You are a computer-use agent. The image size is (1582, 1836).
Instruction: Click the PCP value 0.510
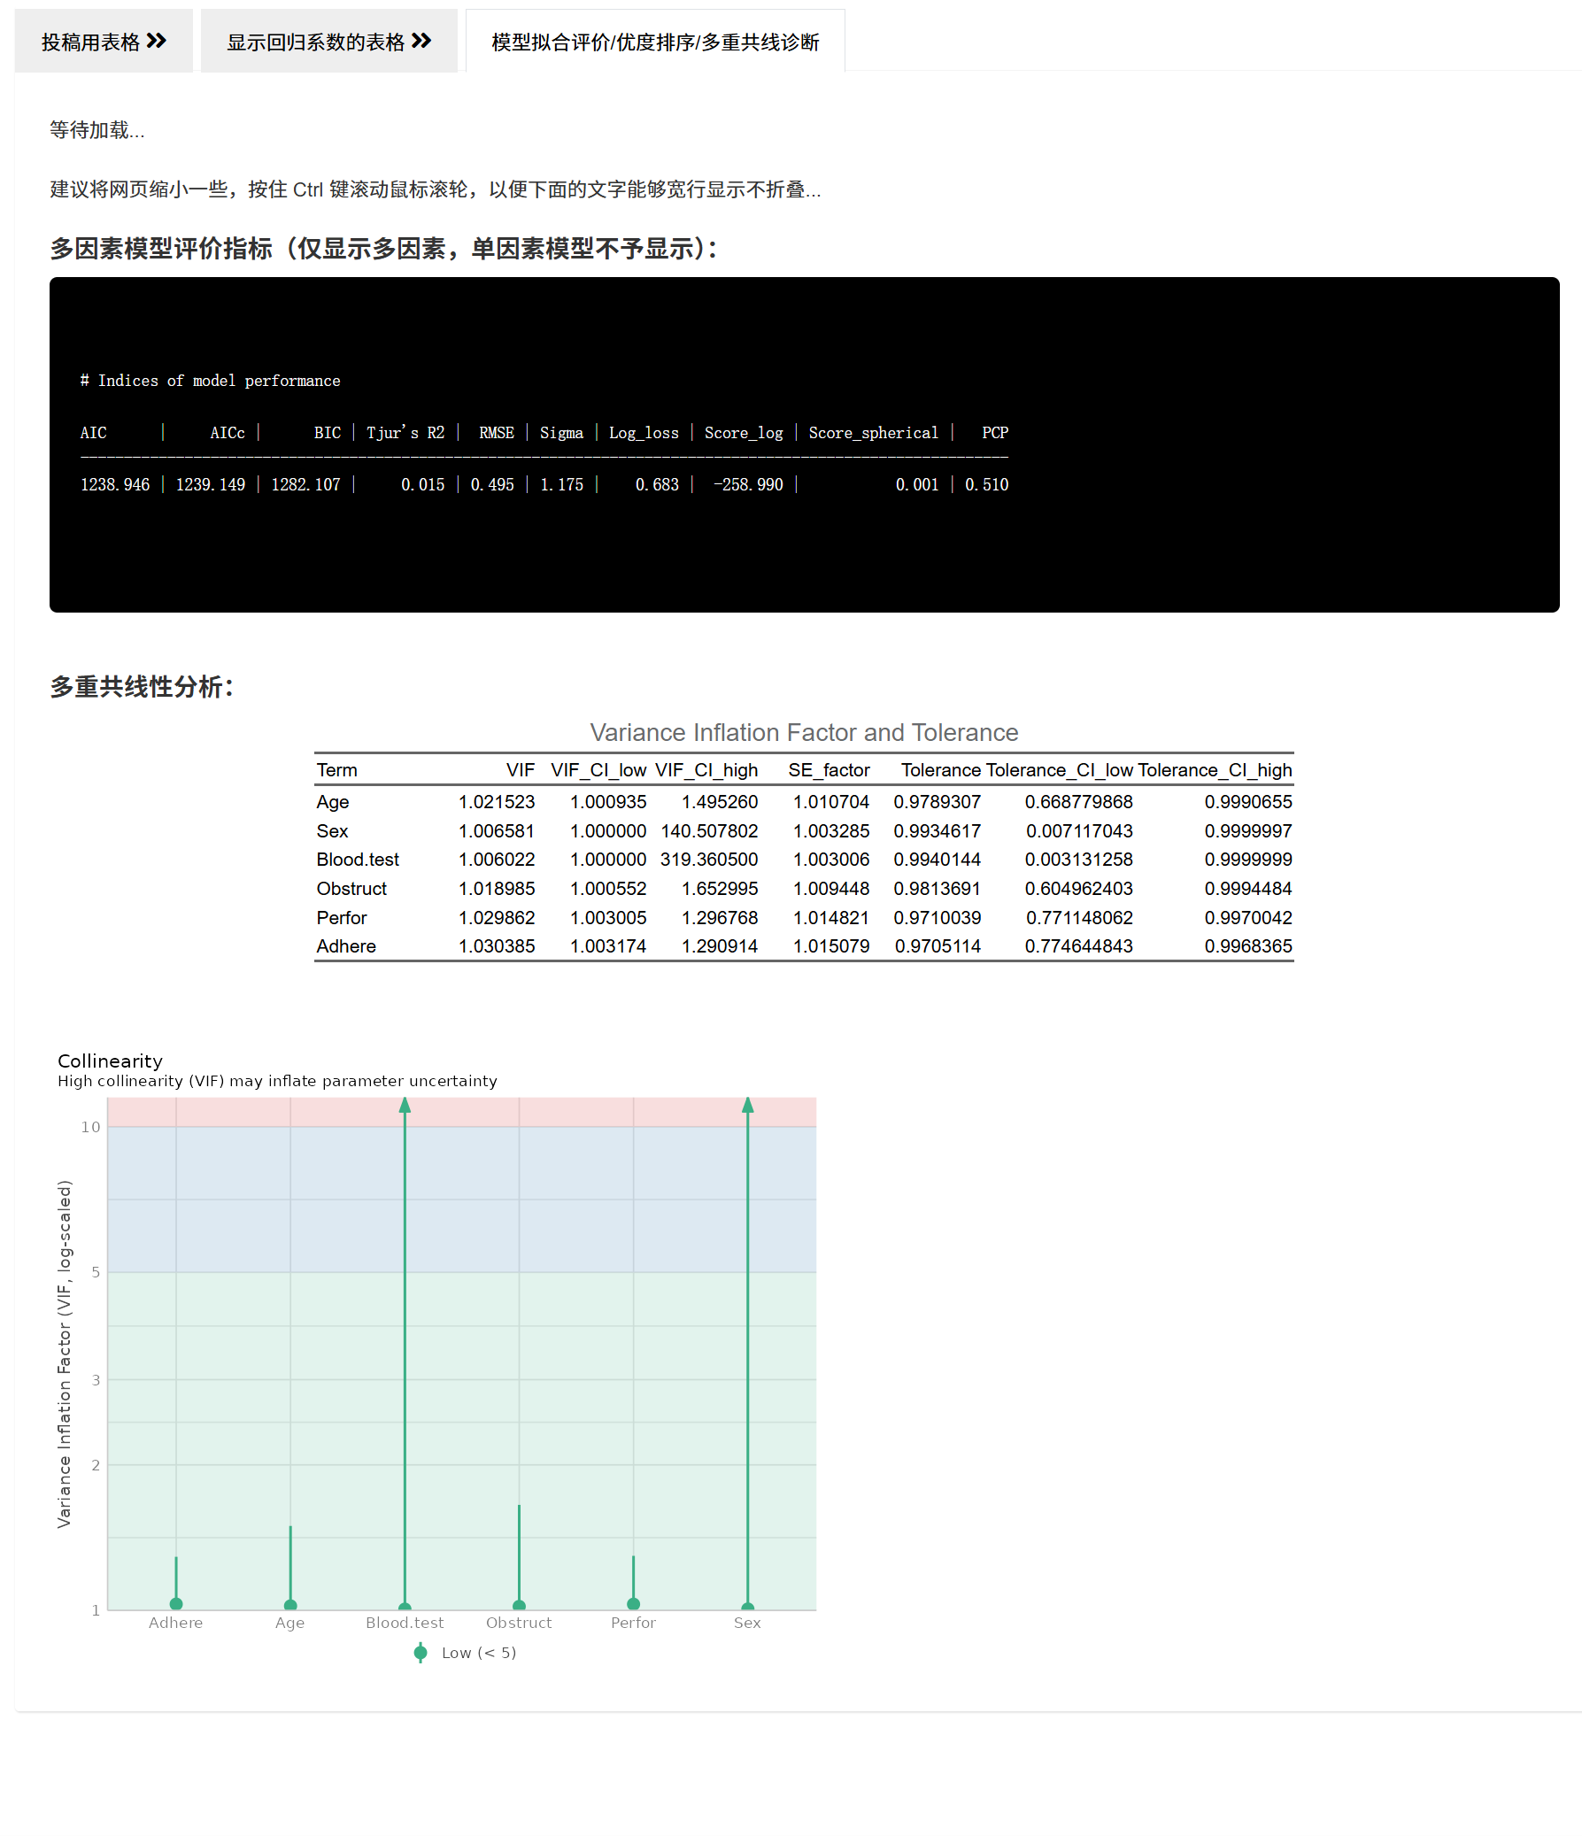(986, 485)
